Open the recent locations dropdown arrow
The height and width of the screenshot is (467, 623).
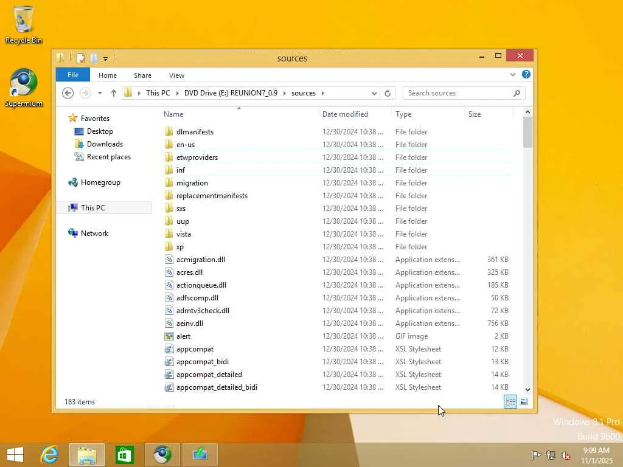[x=100, y=93]
